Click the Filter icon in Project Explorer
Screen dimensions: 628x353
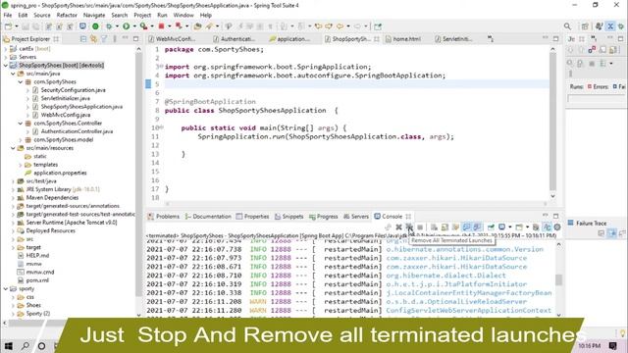[x=104, y=39]
